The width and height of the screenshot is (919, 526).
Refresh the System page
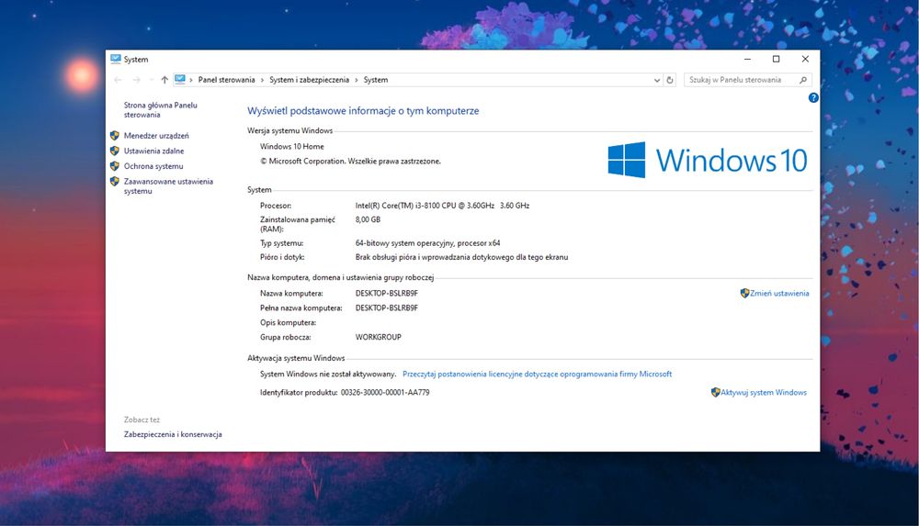click(x=670, y=80)
